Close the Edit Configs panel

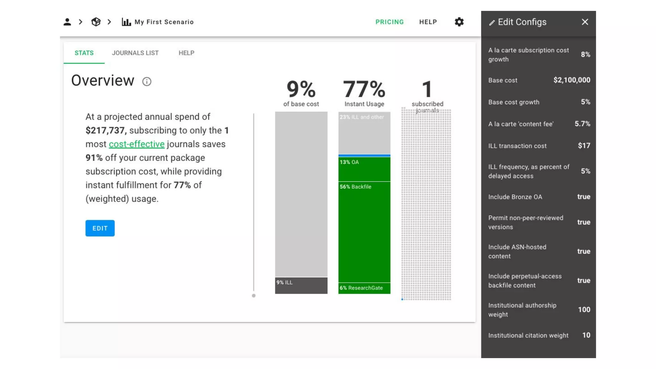[x=585, y=22]
